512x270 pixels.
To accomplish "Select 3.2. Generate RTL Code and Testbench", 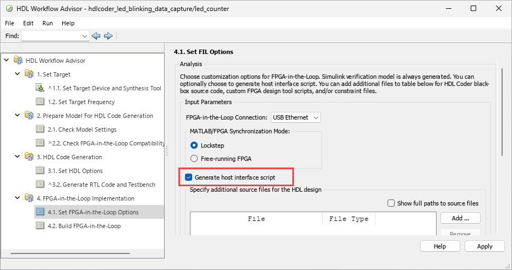I will pos(101,185).
